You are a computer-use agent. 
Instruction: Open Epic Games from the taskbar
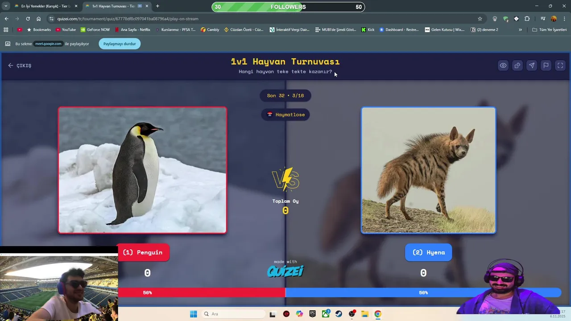(x=313, y=314)
